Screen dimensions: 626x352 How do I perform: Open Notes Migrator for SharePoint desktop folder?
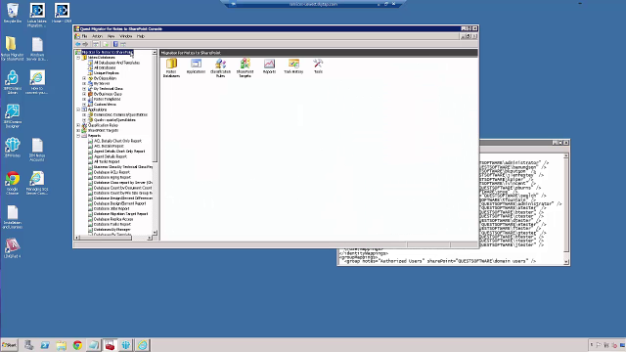12,49
